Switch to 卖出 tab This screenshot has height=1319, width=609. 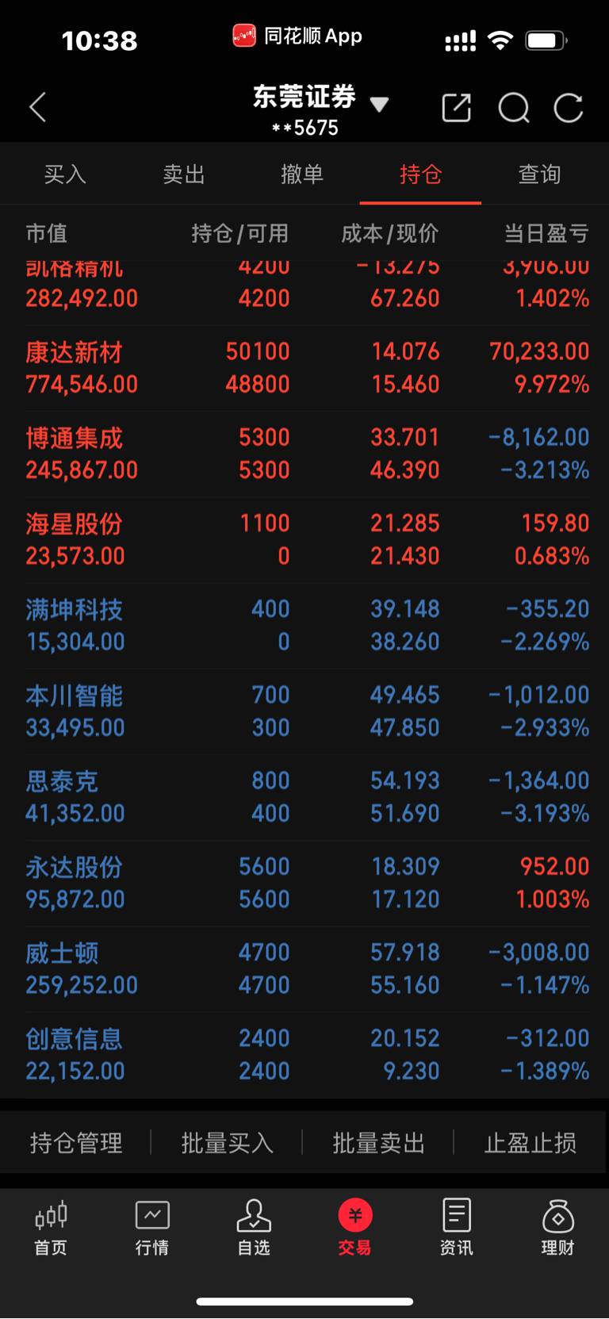(x=184, y=174)
